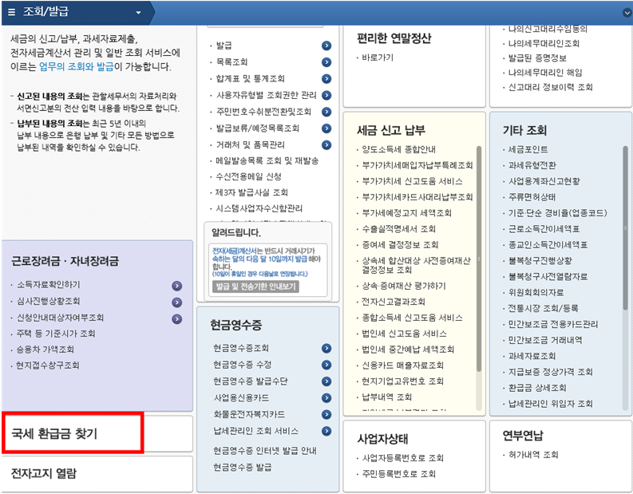Open 주택 등 기준시가 조회
633x494 pixels.
[x=56, y=334]
